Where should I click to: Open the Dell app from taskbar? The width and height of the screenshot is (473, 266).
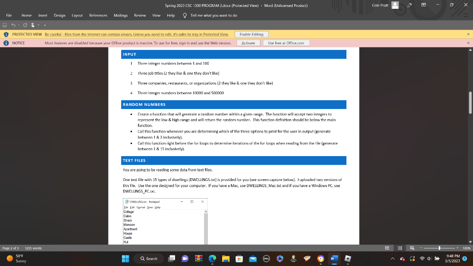(x=267, y=259)
